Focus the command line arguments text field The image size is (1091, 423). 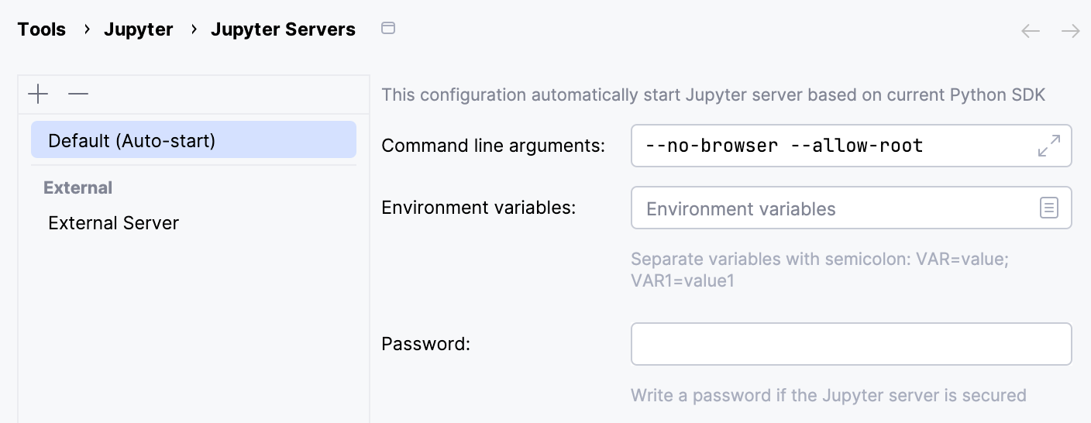coord(829,146)
